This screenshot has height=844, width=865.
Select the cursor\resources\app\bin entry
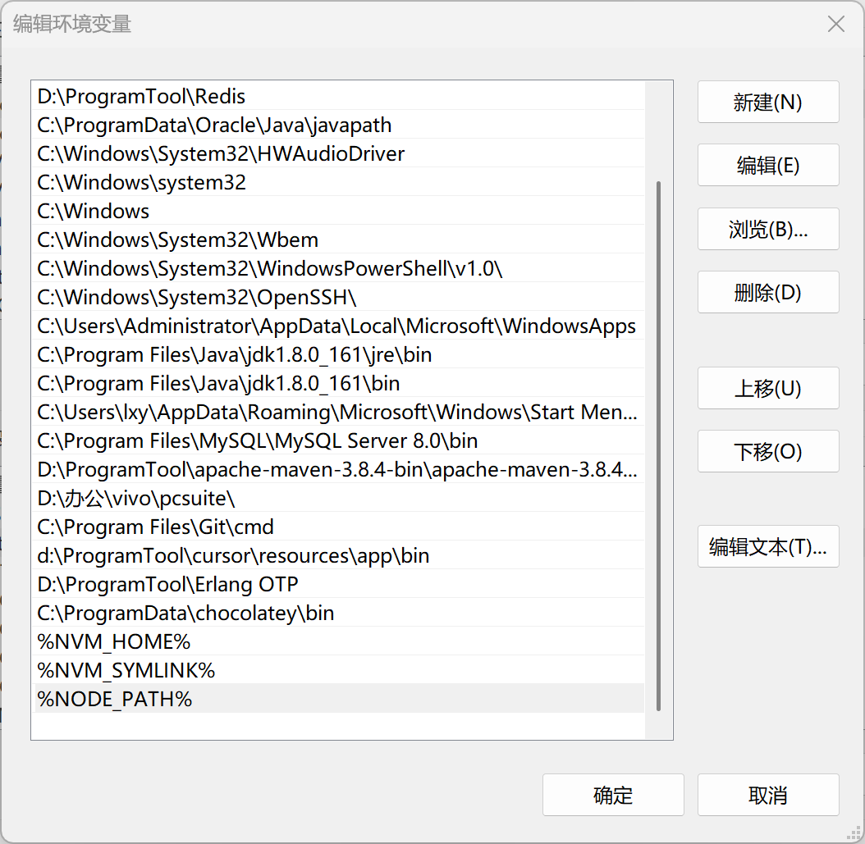339,555
